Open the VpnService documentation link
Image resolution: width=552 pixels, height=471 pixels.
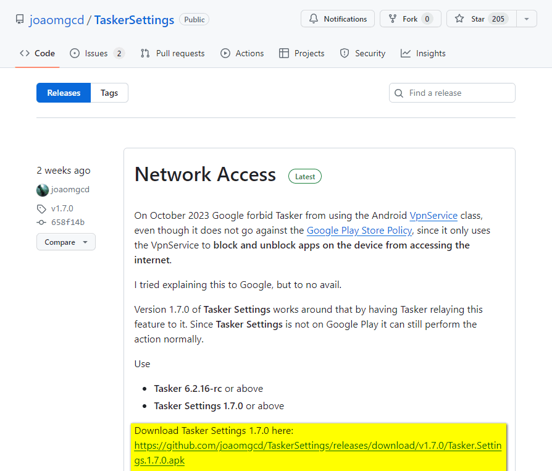point(433,215)
